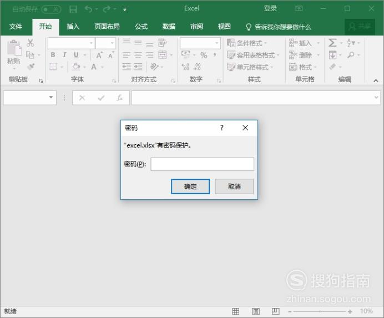Open the Conditional Formatting (条件格式) dropdown
The height and width of the screenshot is (318, 384).
pos(247,43)
